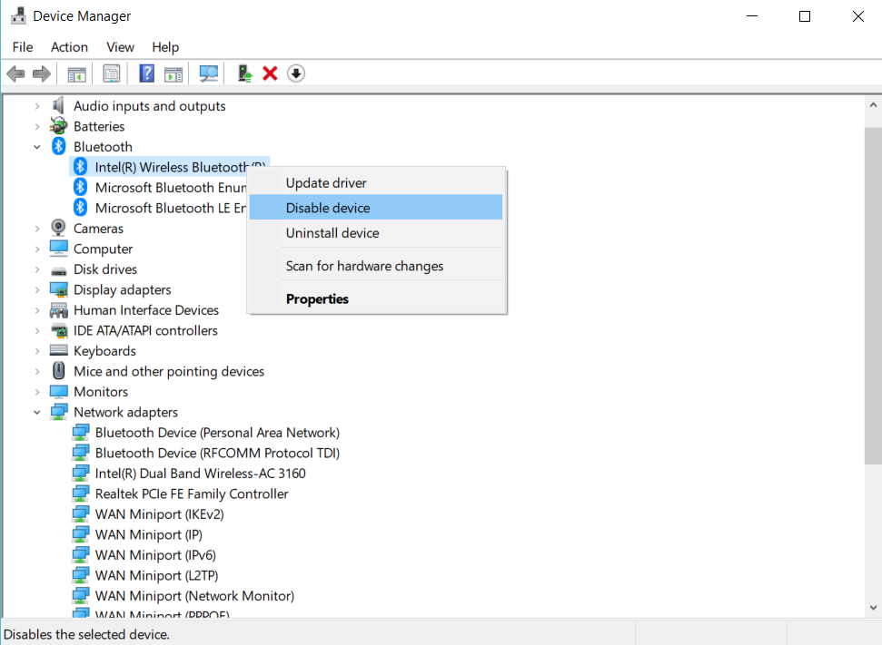Select Bluetooth Device (RFCOMM Protocol TDI)
The height and width of the screenshot is (645, 882).
(217, 453)
